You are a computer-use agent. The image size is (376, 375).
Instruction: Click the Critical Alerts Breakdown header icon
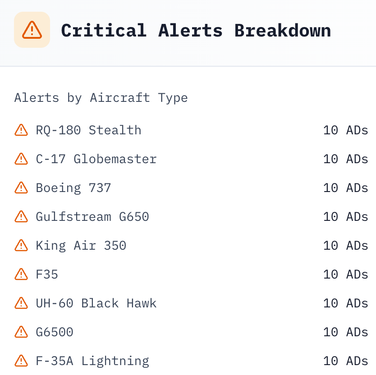click(x=32, y=30)
